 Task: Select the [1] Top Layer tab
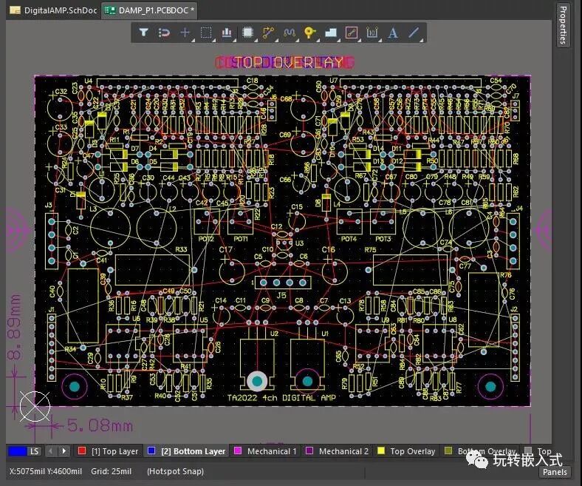tap(109, 451)
